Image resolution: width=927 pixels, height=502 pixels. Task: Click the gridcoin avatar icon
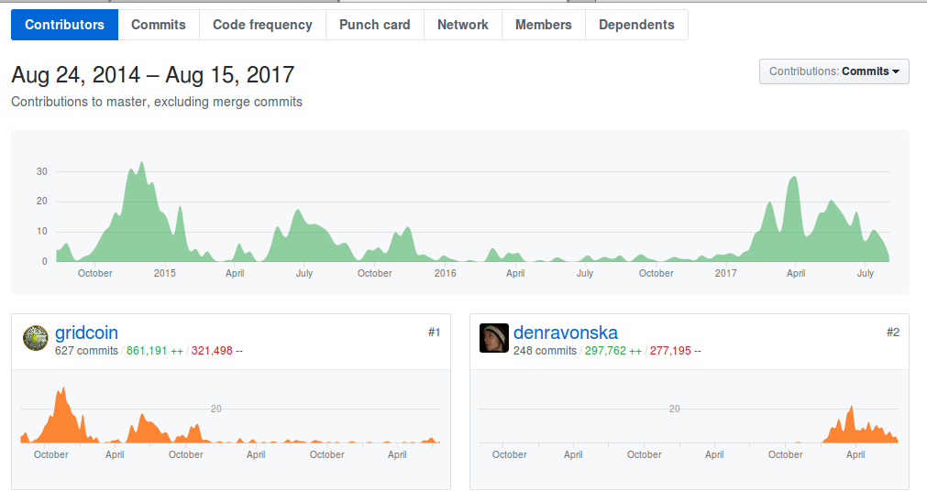(x=36, y=338)
